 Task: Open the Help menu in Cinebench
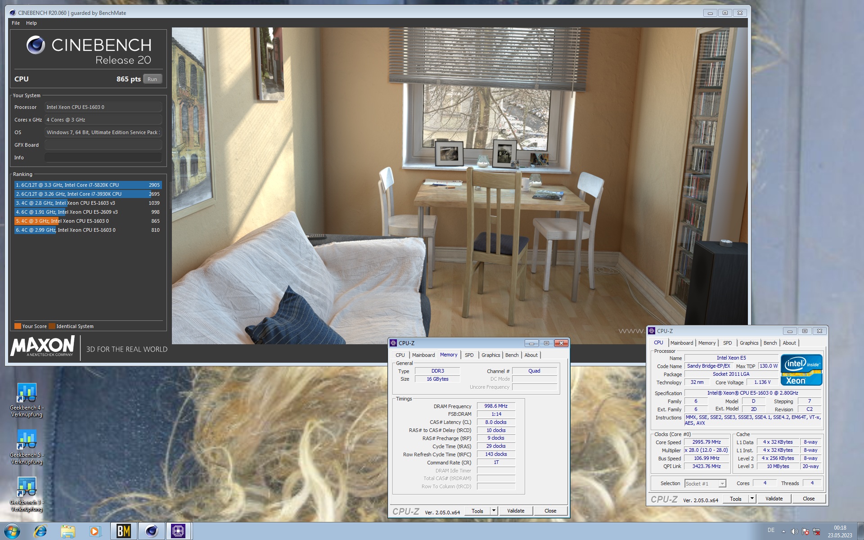click(x=31, y=23)
